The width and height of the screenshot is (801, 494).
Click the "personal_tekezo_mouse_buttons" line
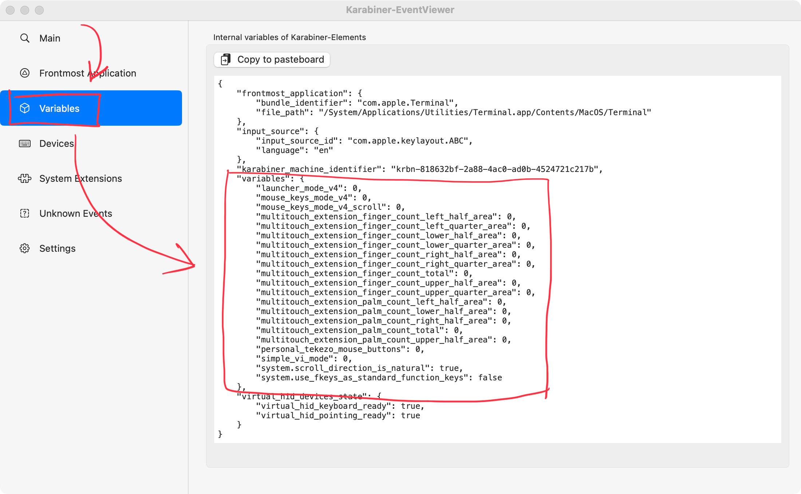340,349
